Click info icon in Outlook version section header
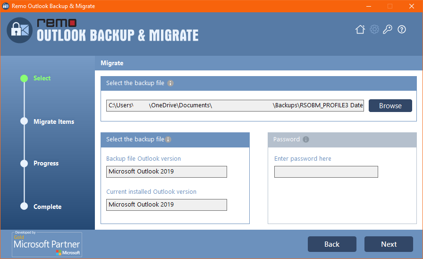Viewport: 423px width, 259px height. coord(168,139)
